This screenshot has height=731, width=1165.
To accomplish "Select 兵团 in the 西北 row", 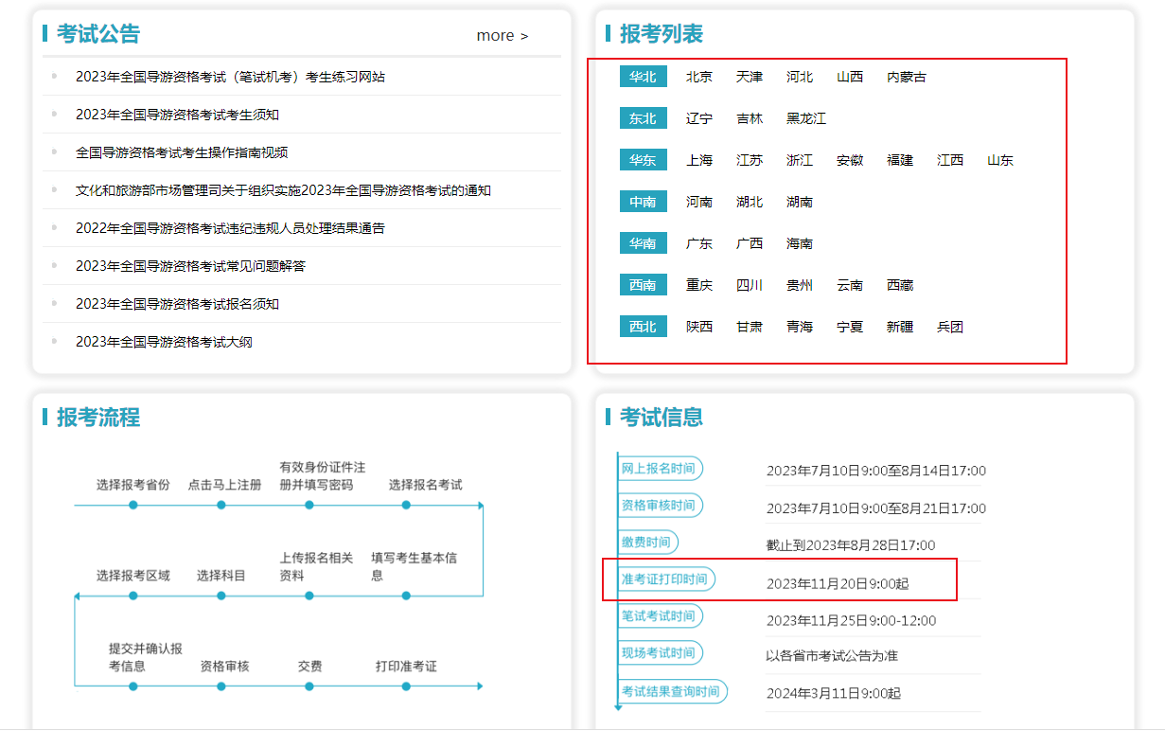I will pyautogui.click(x=949, y=327).
